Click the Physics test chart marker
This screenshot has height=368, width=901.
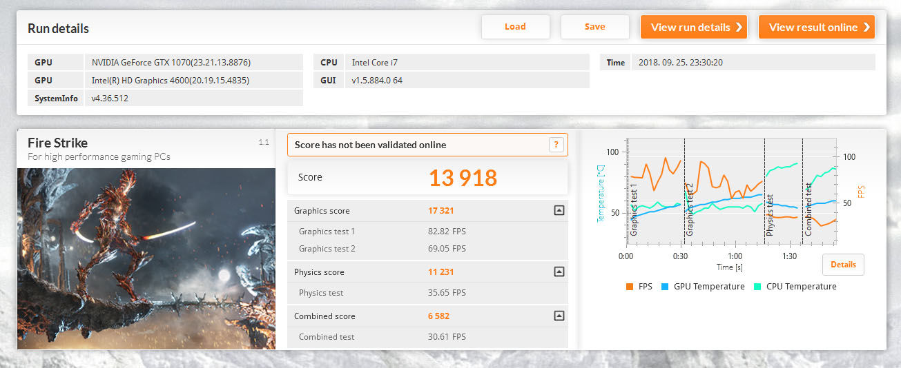[x=770, y=215]
